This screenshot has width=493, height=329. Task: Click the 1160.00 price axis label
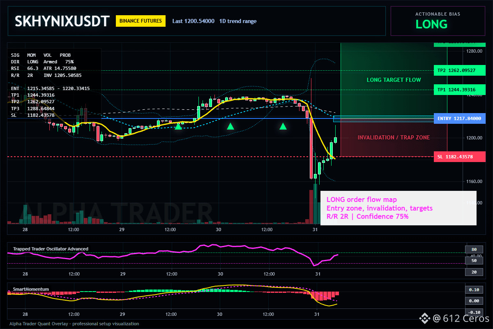click(474, 181)
